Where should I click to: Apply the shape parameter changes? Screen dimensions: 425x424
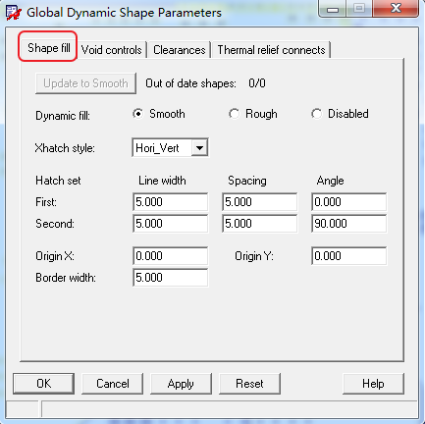pyautogui.click(x=181, y=384)
